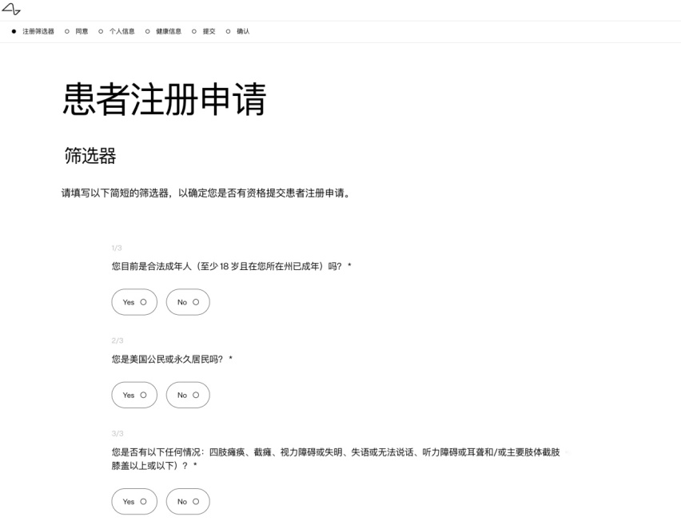Choose No for US citizen question

tap(188, 396)
